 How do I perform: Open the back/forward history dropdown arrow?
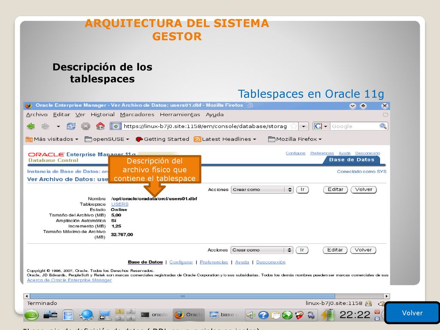58,127
